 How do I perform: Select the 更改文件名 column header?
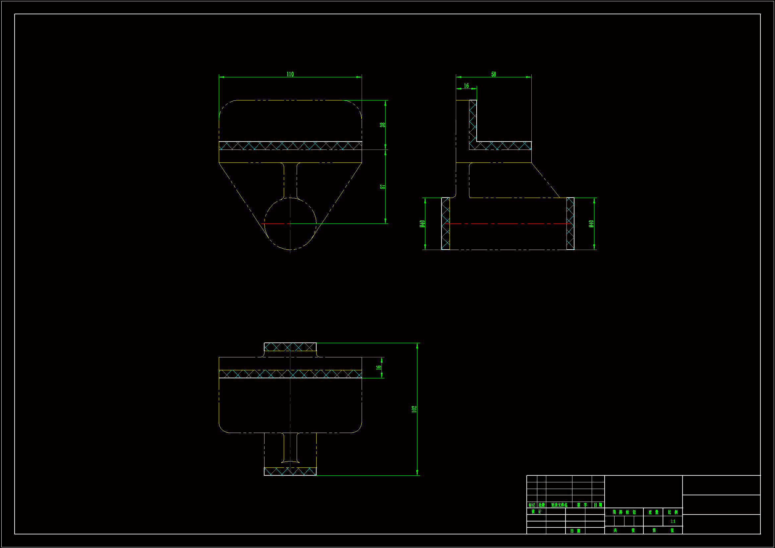tap(559, 505)
